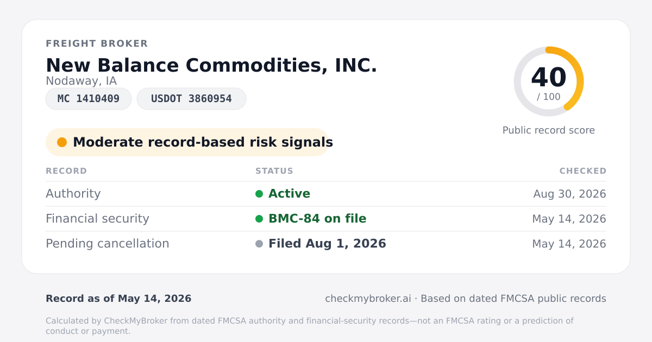Click the RECORD column header
652x342 pixels.
66,171
